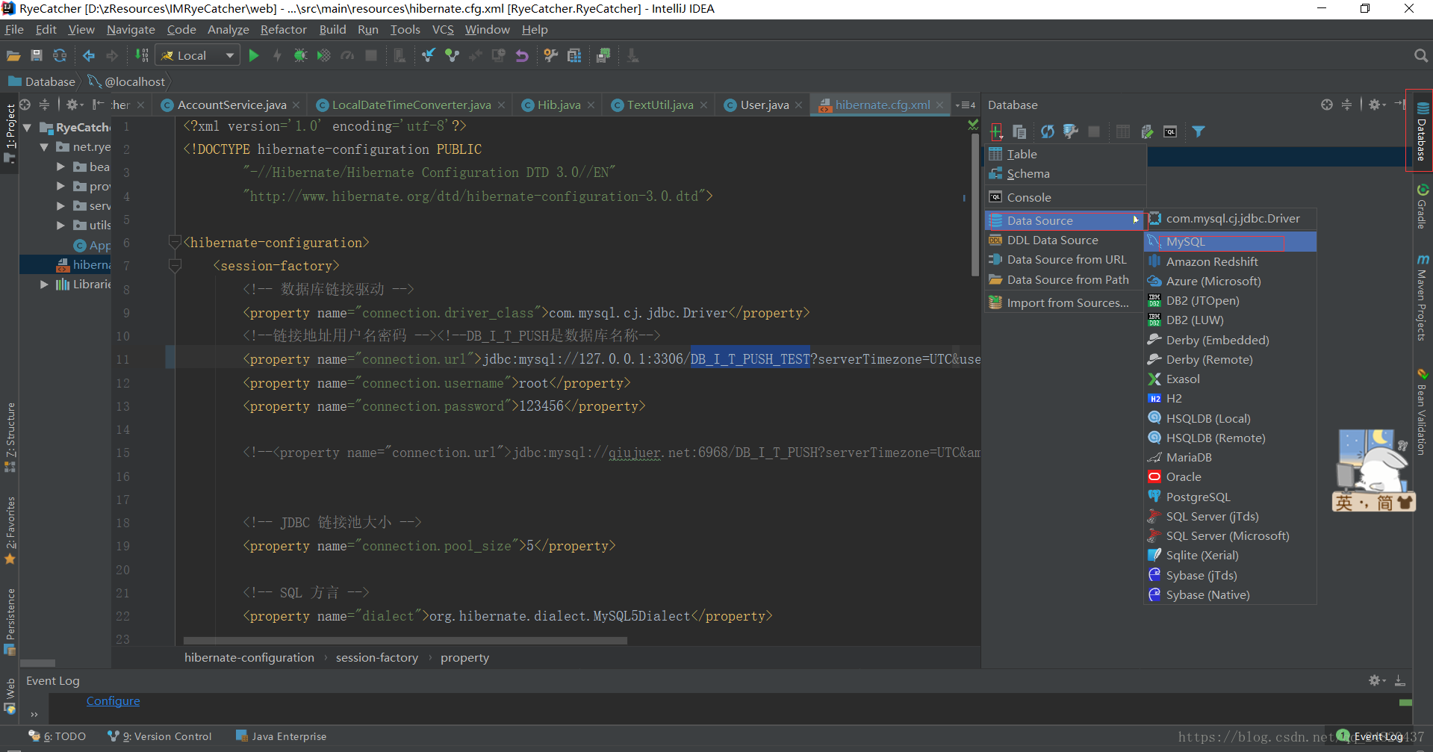The width and height of the screenshot is (1433, 752).
Task: Open the Project panel gear settings
Action: (x=74, y=105)
